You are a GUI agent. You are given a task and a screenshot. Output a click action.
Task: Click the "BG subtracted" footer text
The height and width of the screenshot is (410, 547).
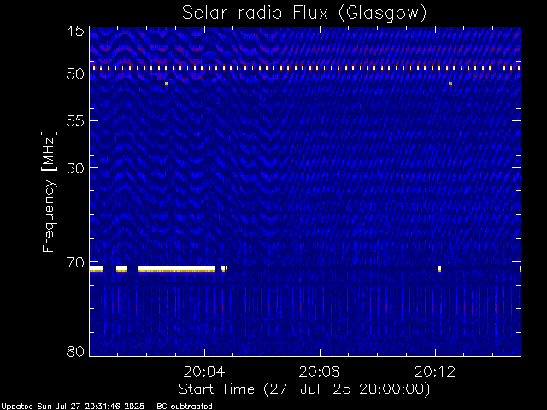tap(185, 407)
